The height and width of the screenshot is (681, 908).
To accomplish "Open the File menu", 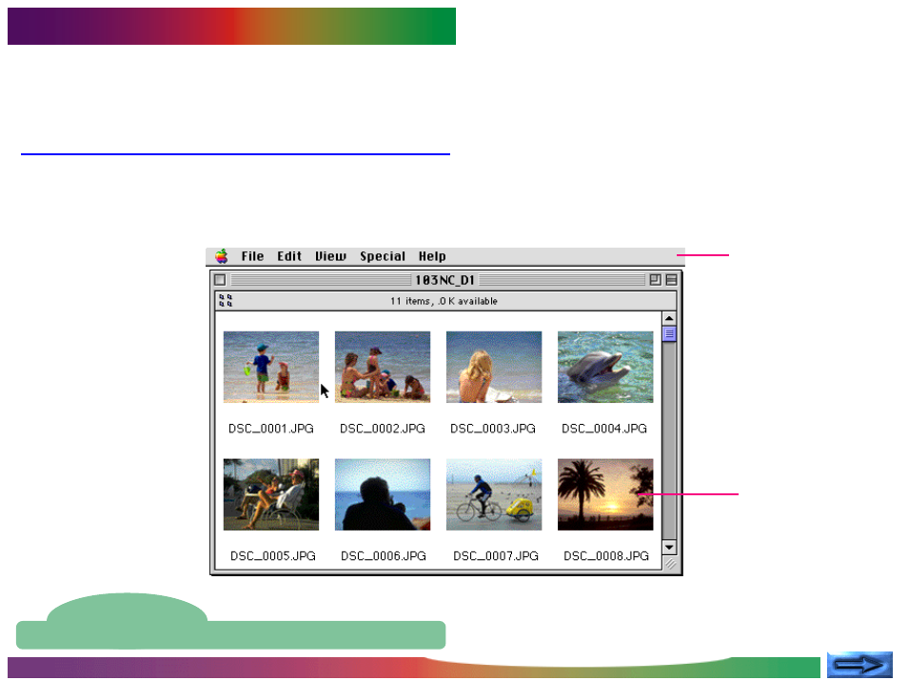I will click(x=252, y=256).
